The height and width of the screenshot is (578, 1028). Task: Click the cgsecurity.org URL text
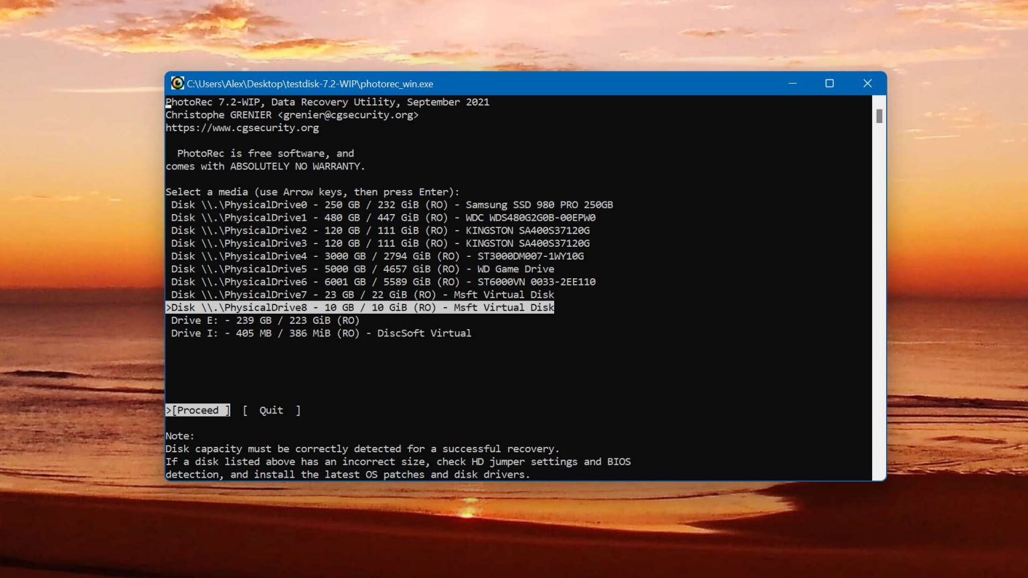(x=242, y=128)
